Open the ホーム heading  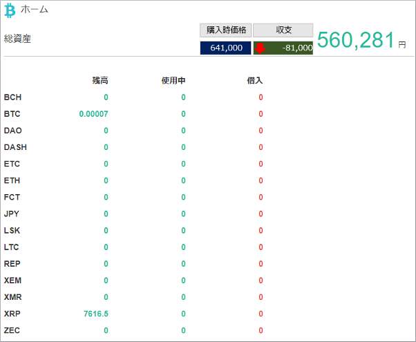35,10
